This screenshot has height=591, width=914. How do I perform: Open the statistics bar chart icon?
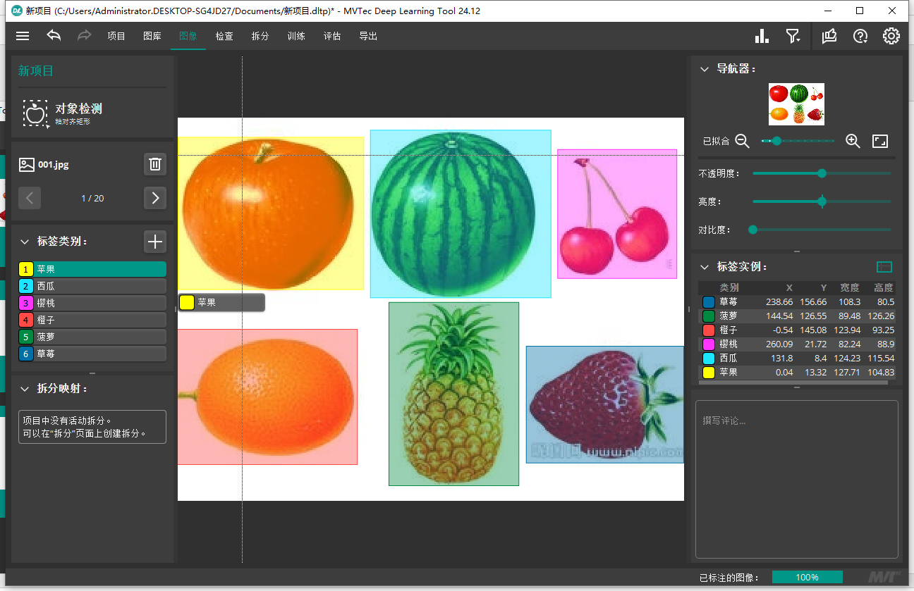(762, 36)
